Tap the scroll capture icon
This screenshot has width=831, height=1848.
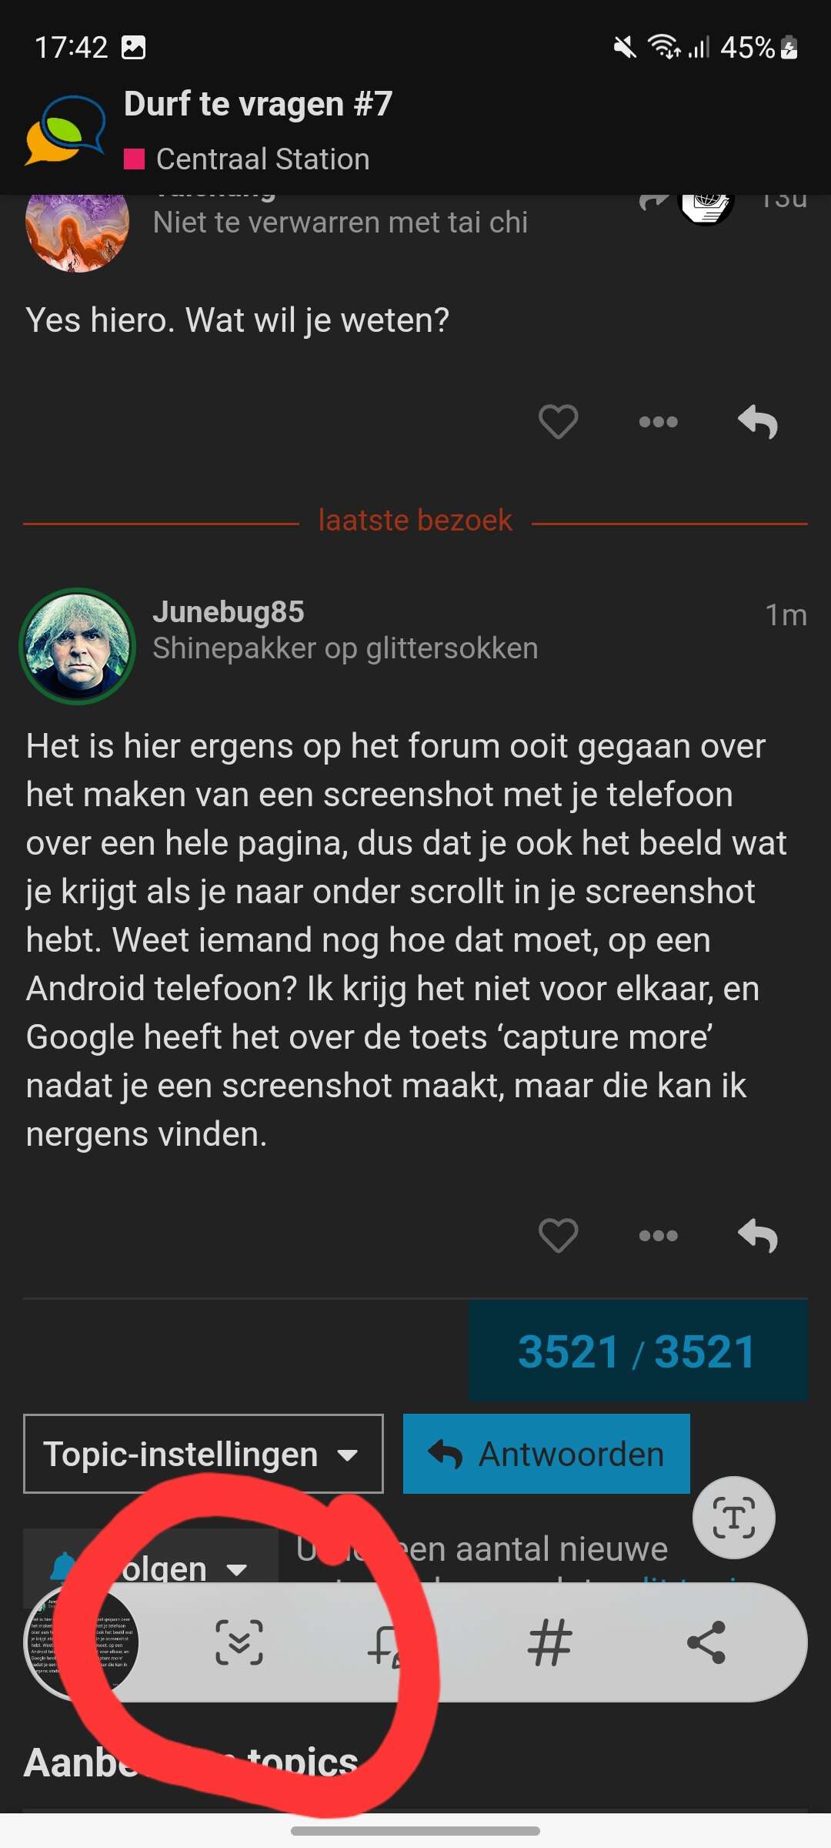point(239,1642)
